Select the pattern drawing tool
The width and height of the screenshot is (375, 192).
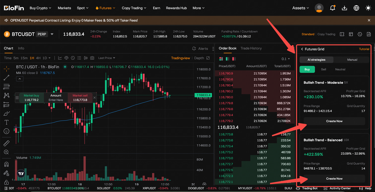[x=6, y=95]
